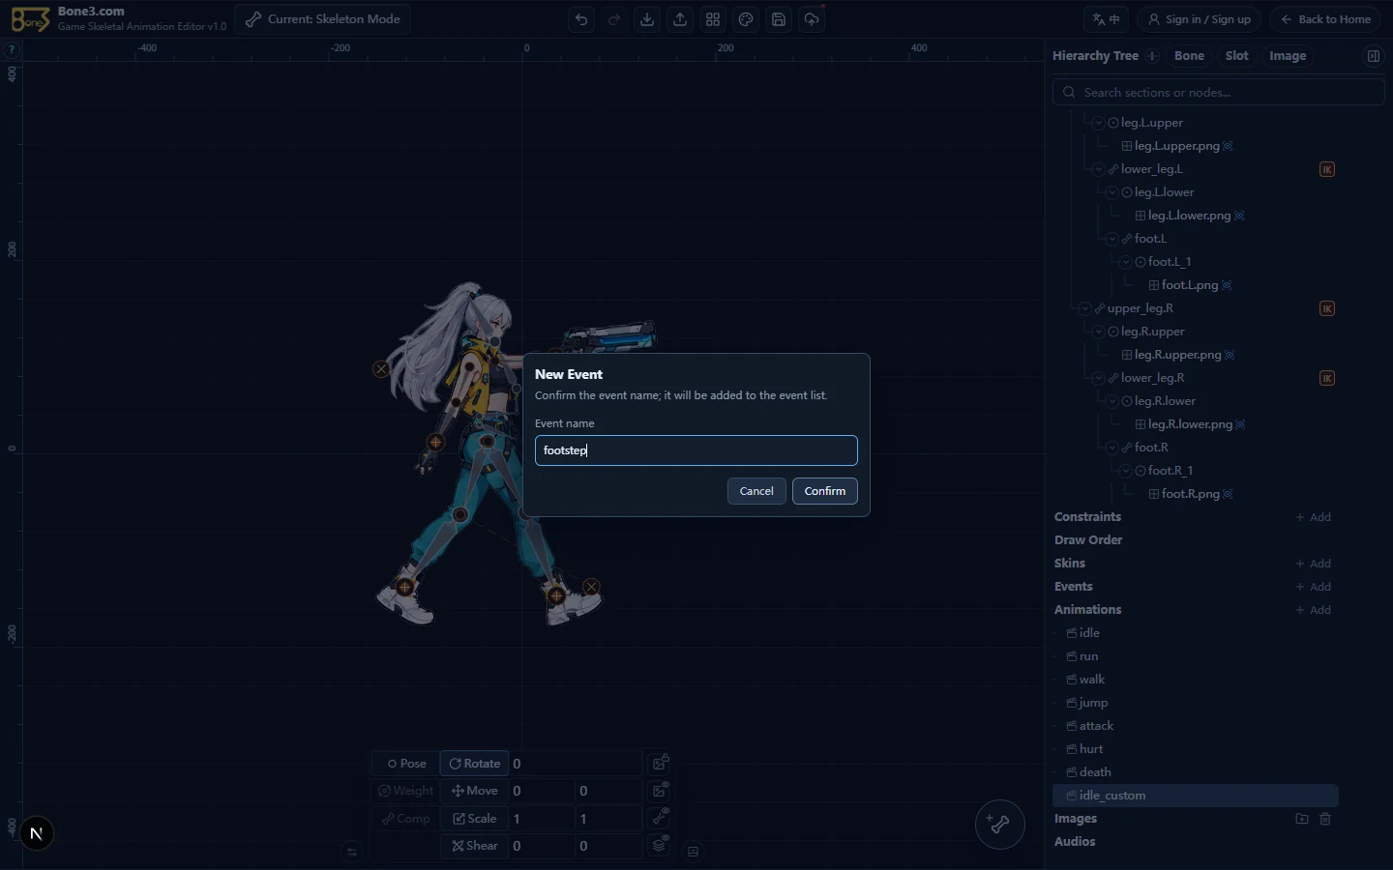Switch to the Slot tab
The height and width of the screenshot is (870, 1393).
pyautogui.click(x=1236, y=56)
